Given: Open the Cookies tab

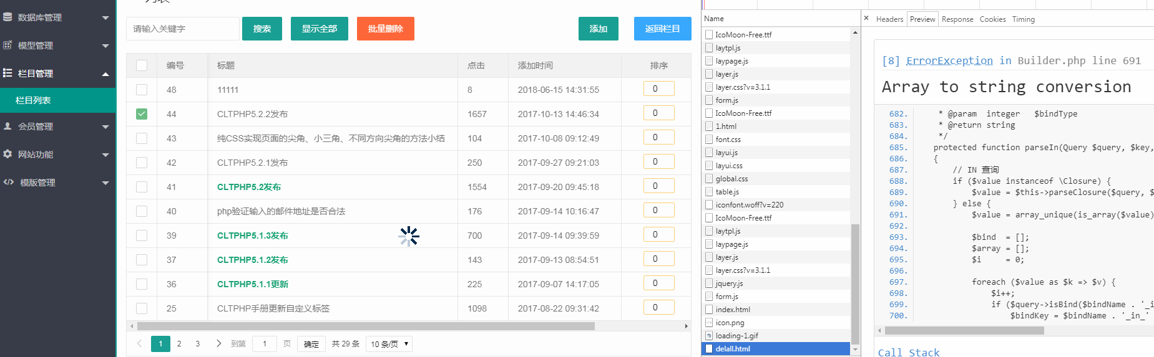Looking at the screenshot, I should tap(992, 19).
